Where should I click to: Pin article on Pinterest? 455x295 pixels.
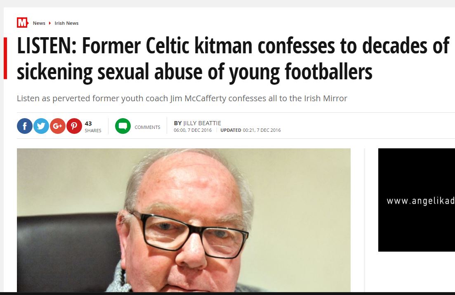pos(74,126)
